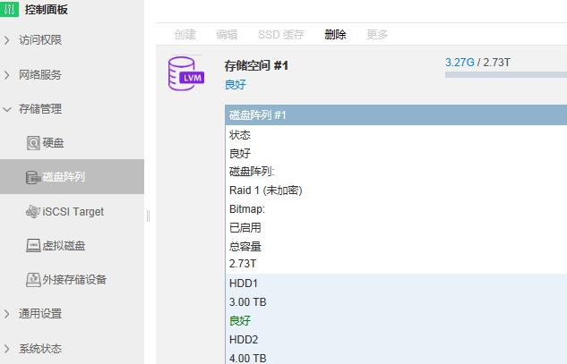Viewport: 567px width, 364px height.
Task: Click the green control panel icon
Action: click(9, 8)
